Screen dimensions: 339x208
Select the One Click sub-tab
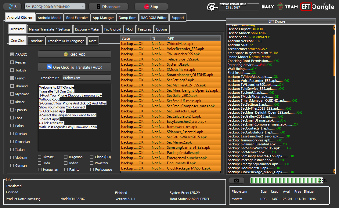tap(18, 41)
